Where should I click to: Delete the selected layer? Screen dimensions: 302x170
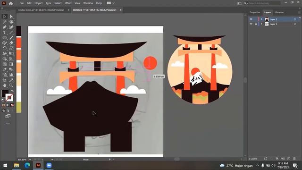[x=294, y=159]
